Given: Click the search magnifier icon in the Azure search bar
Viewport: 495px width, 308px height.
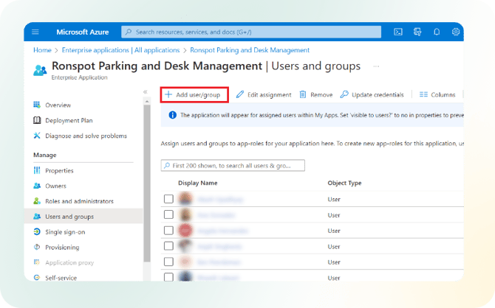Looking at the screenshot, I should [129, 32].
